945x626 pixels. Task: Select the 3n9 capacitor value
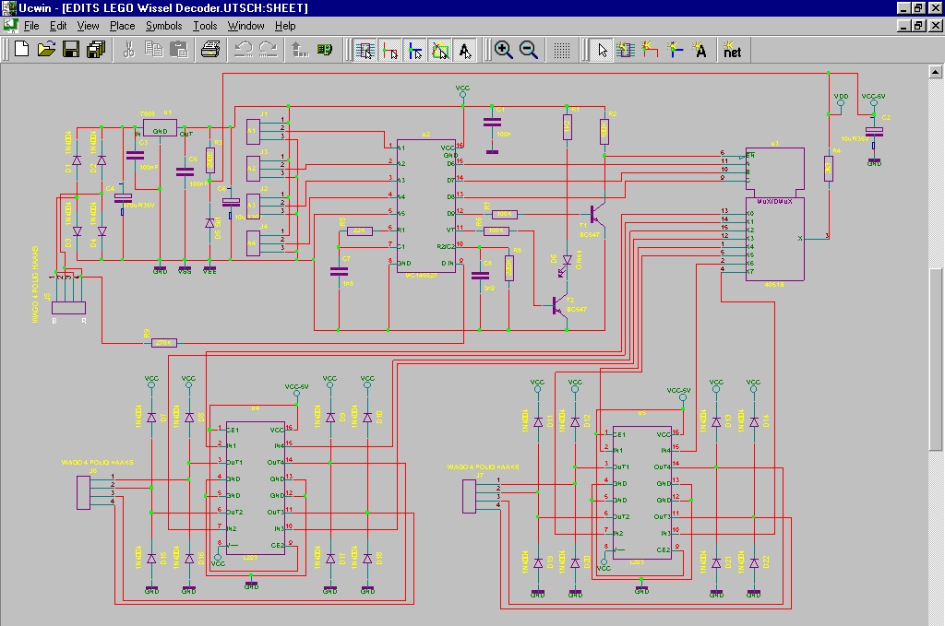click(489, 289)
